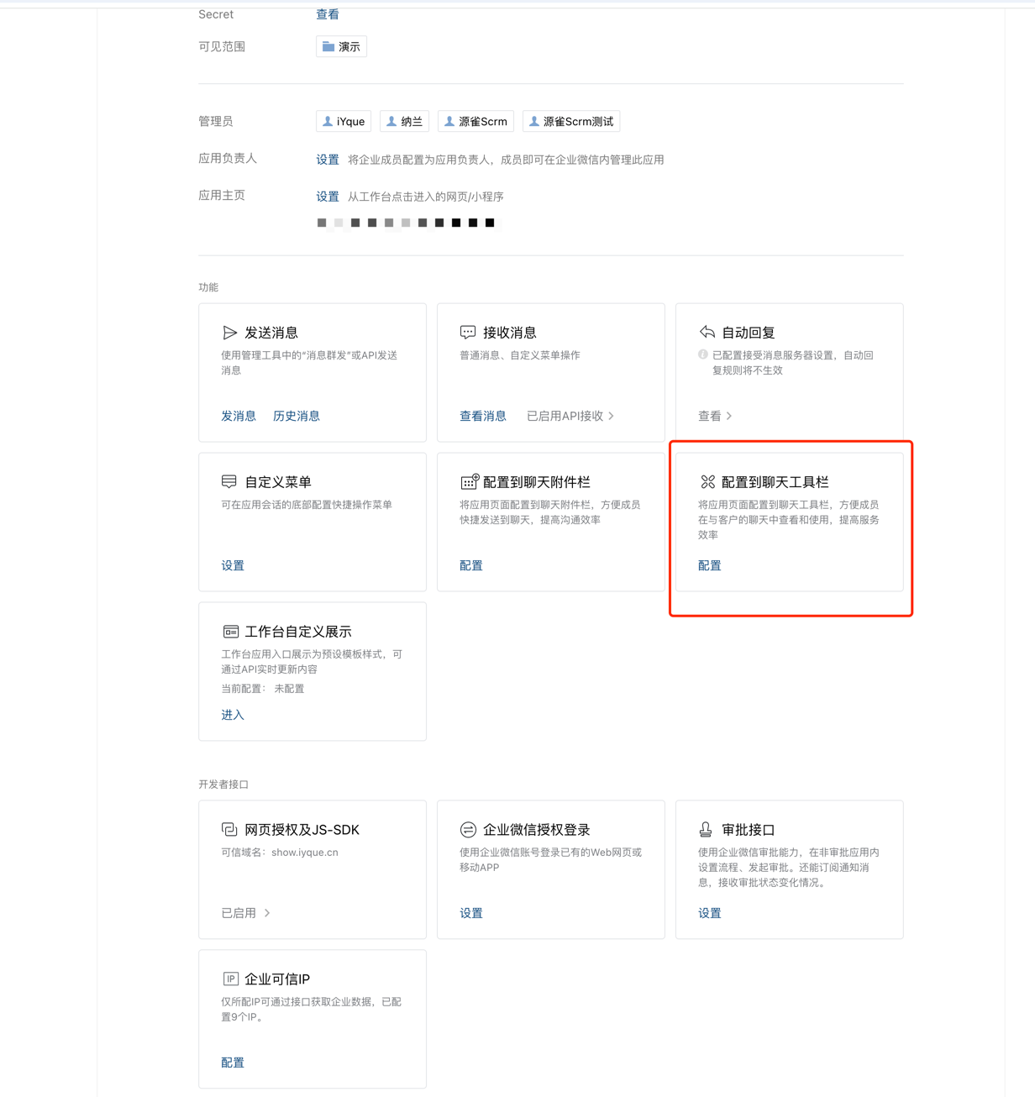This screenshot has width=1035, height=1097.
Task: Click the 发送消息 card title
Action: click(271, 333)
